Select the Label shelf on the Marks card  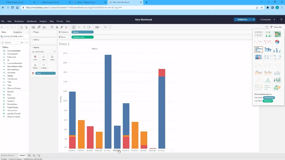pyautogui.click(x=52, y=58)
